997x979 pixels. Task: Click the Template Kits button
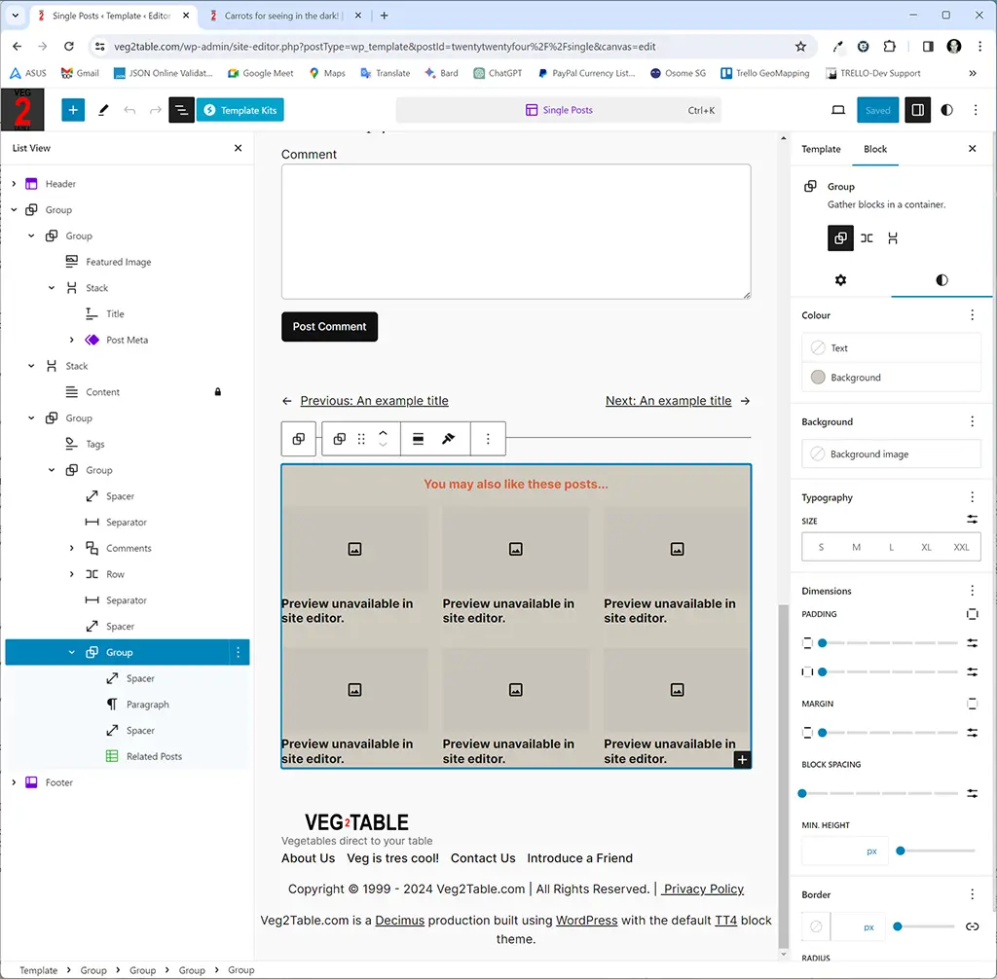[x=240, y=110]
